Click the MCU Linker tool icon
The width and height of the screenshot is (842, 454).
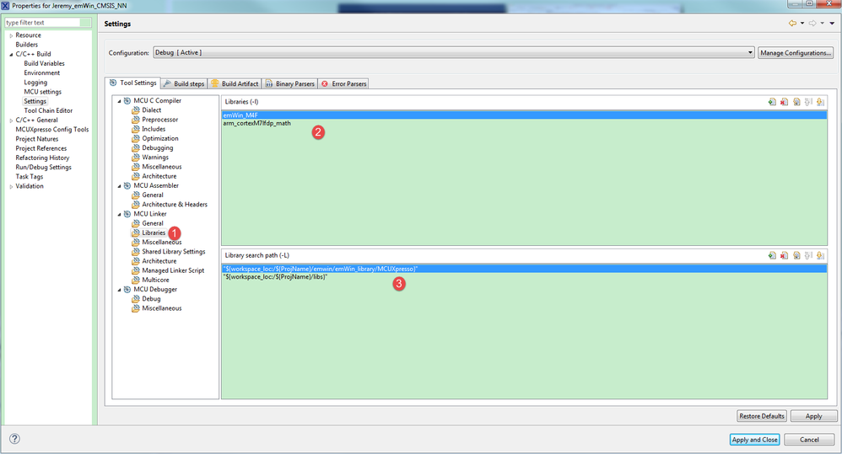coord(127,214)
